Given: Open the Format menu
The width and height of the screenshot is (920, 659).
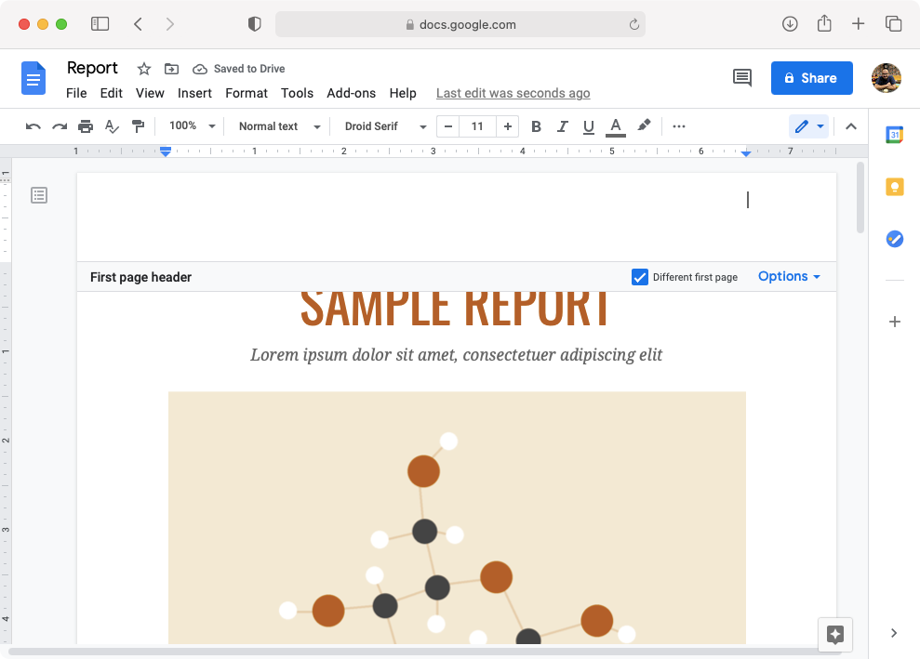Looking at the screenshot, I should (x=246, y=93).
